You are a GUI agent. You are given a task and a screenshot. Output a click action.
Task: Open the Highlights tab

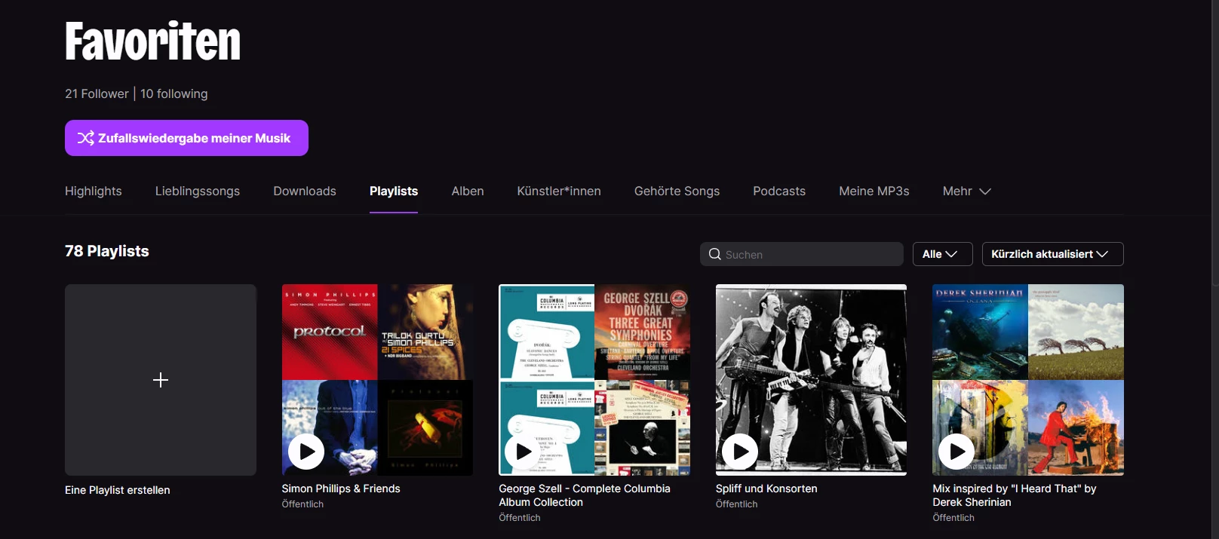coord(94,191)
